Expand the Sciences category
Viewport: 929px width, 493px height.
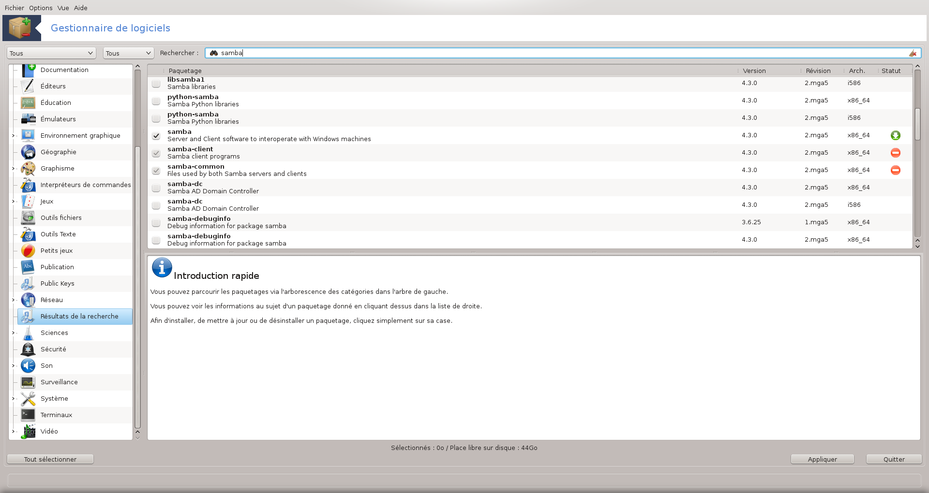(x=14, y=333)
